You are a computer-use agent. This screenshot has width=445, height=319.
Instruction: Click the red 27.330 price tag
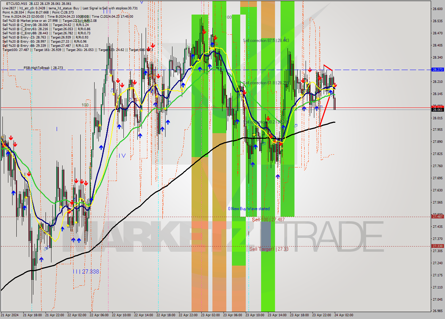point(437,246)
